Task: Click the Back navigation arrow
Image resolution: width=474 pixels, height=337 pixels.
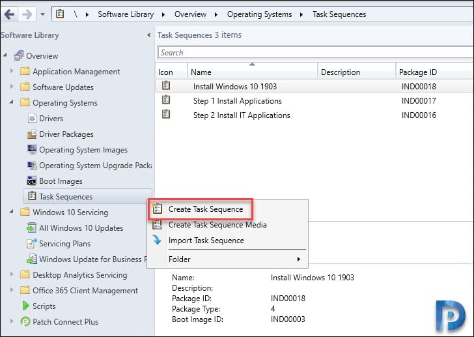Action: 9,14
